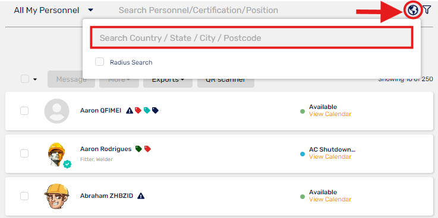The image size is (438, 218).
Task: Open the All My Personnel dropdown
Action: point(53,10)
